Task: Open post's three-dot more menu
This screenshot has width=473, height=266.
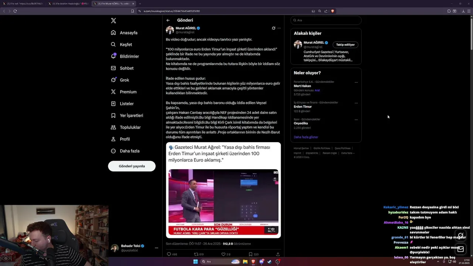Action: coord(279,28)
